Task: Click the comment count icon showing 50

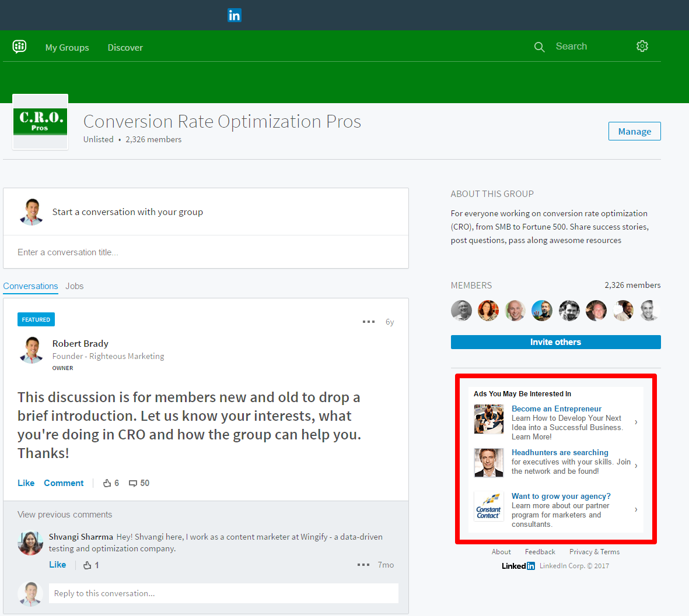Action: (134, 483)
